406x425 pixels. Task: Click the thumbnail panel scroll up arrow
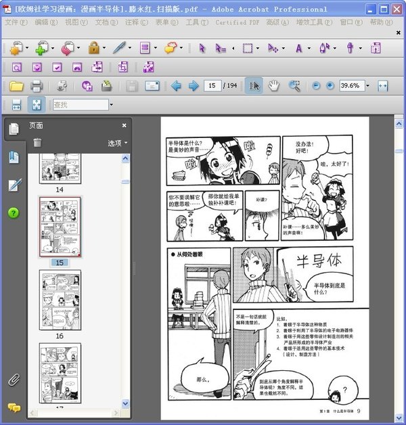pos(125,158)
